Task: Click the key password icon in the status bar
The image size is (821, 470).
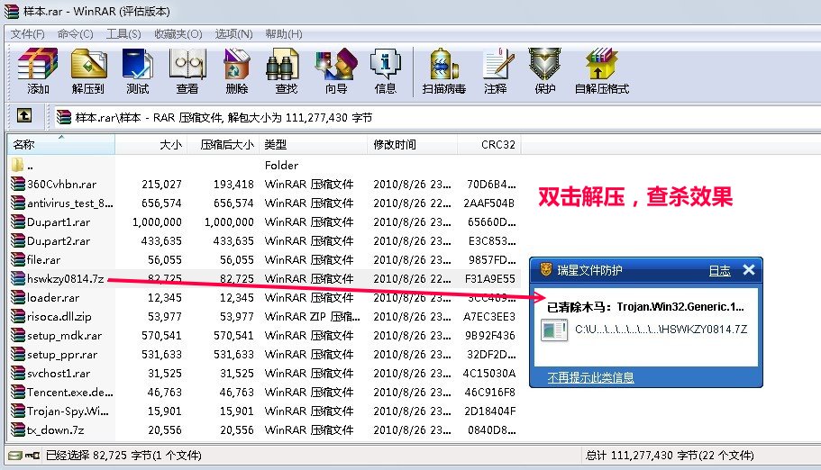Action: [32, 456]
